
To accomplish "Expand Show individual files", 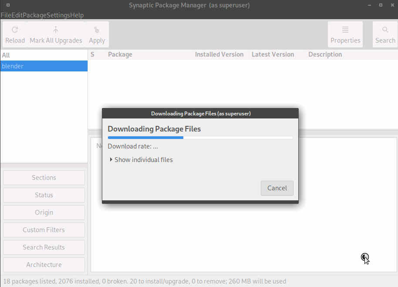I will (x=142, y=159).
